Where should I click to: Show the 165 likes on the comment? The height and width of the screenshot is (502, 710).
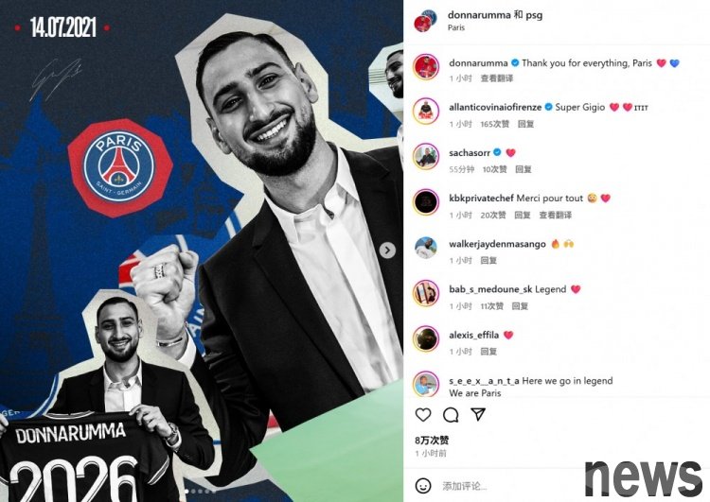click(494, 124)
